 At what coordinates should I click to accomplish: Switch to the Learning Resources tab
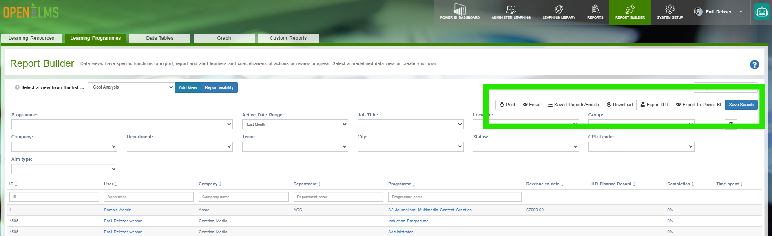(x=31, y=38)
